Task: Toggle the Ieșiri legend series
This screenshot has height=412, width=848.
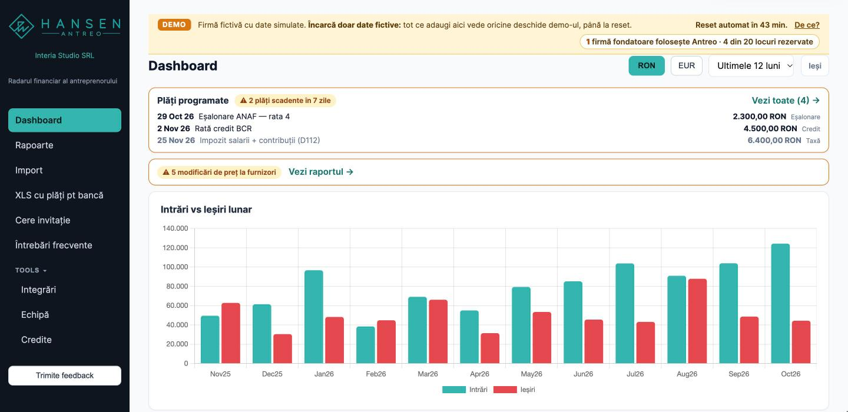Action: 514,390
